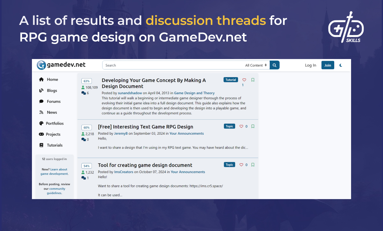Click into the Search field
Screen dimensions: 383x231
click(174, 65)
